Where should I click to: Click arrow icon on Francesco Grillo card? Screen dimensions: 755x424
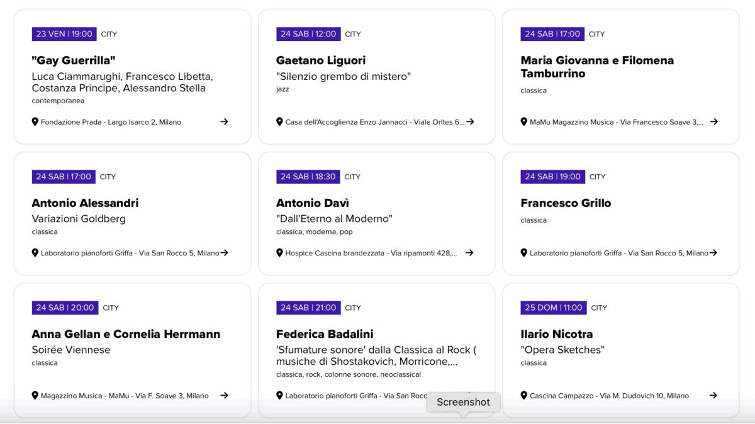pyautogui.click(x=713, y=253)
